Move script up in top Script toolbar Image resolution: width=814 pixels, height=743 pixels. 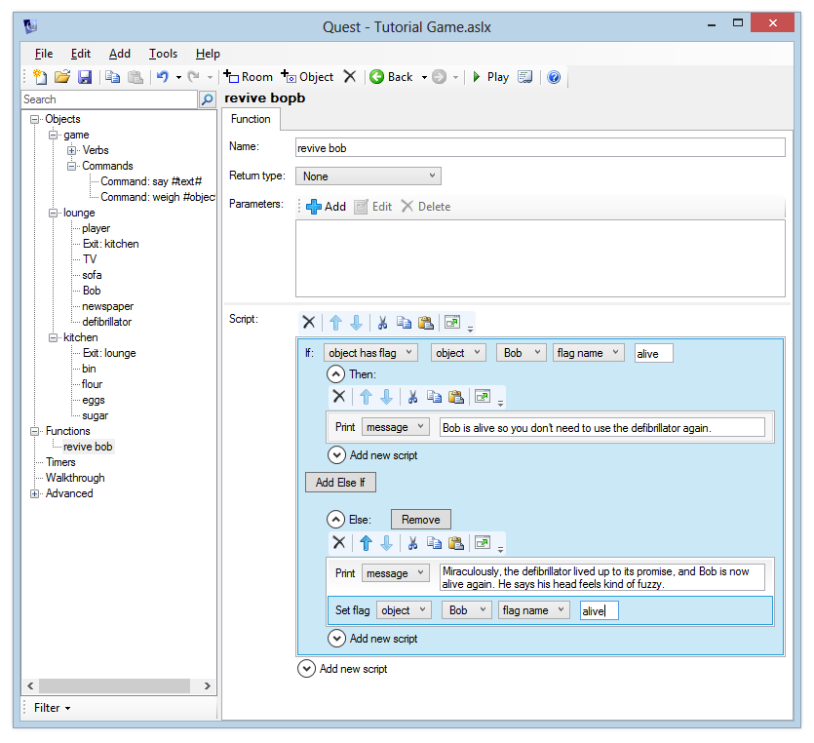[x=335, y=323]
